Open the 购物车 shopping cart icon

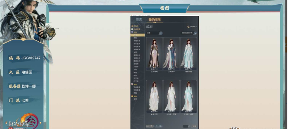[x=132, y=26]
